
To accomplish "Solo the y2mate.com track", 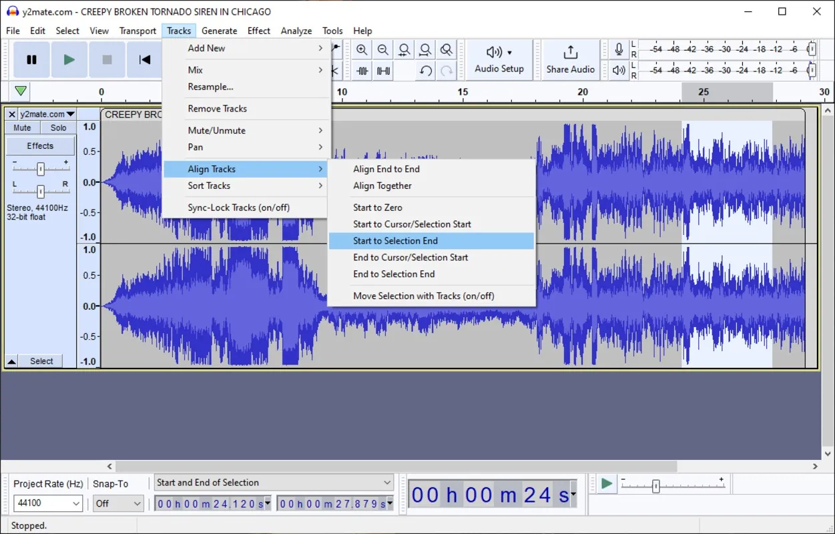I will point(59,127).
